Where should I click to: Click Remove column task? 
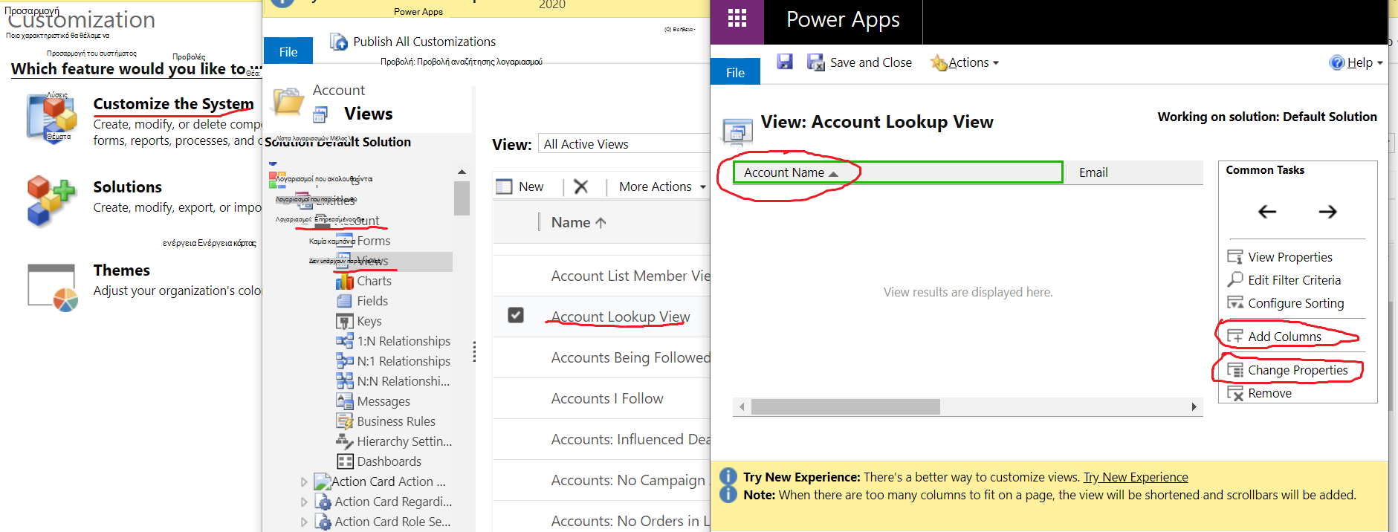(1260, 393)
